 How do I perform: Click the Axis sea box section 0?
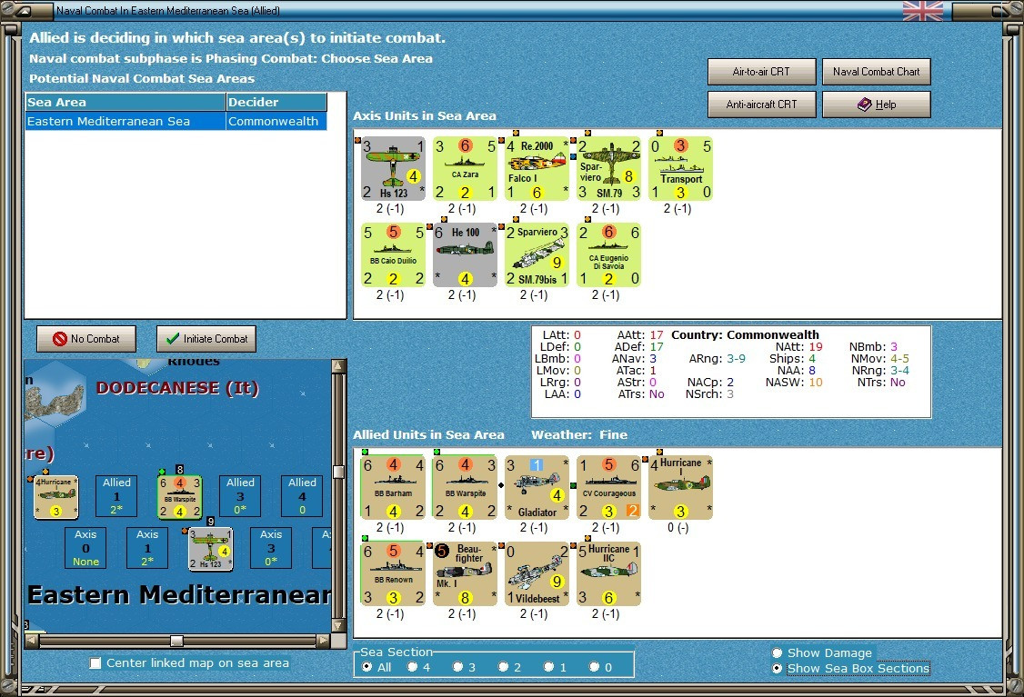coord(85,548)
